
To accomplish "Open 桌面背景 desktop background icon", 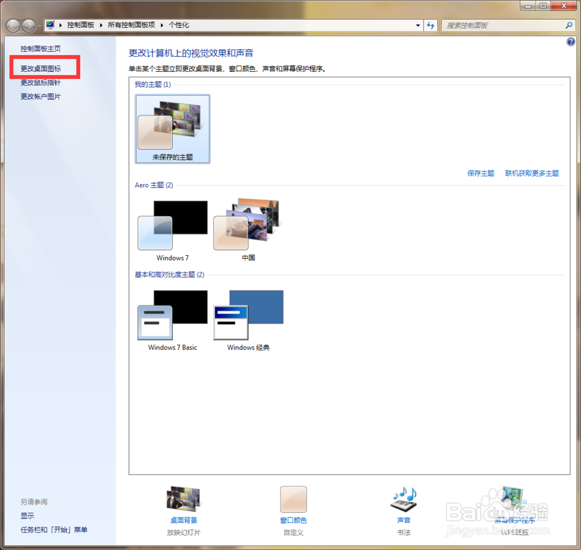I will click(x=184, y=500).
